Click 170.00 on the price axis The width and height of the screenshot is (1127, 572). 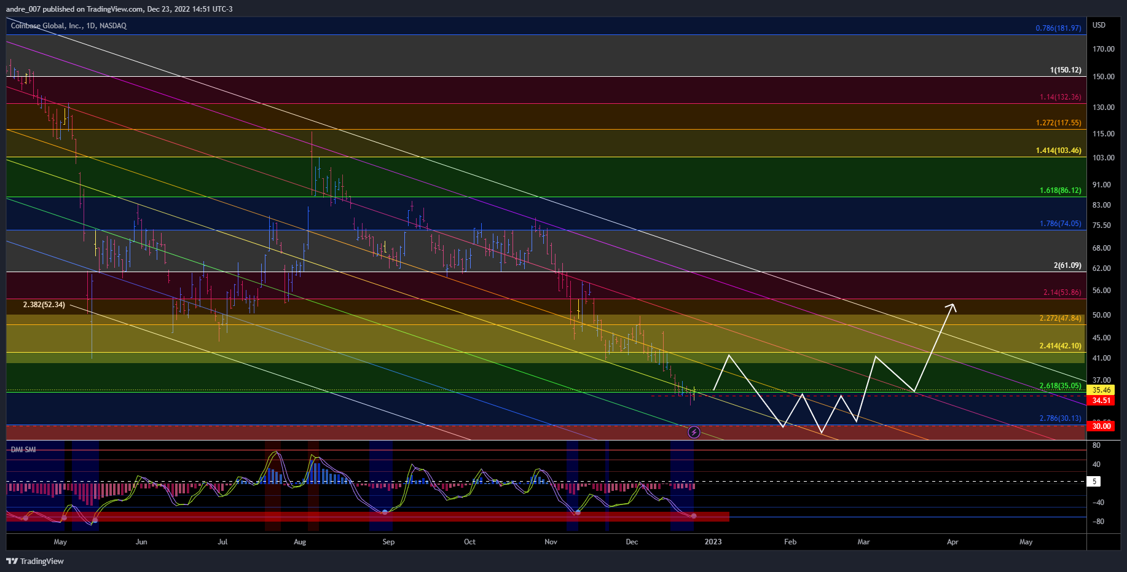pyautogui.click(x=1104, y=49)
